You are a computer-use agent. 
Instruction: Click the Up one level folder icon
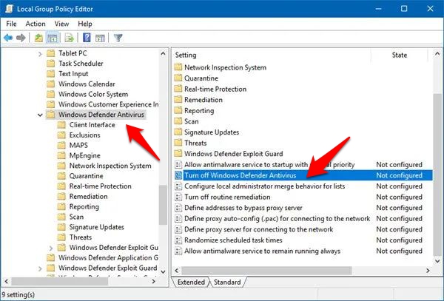tap(38, 38)
